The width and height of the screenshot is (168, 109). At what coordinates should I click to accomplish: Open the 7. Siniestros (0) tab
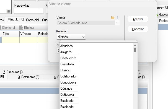click(x=13, y=72)
